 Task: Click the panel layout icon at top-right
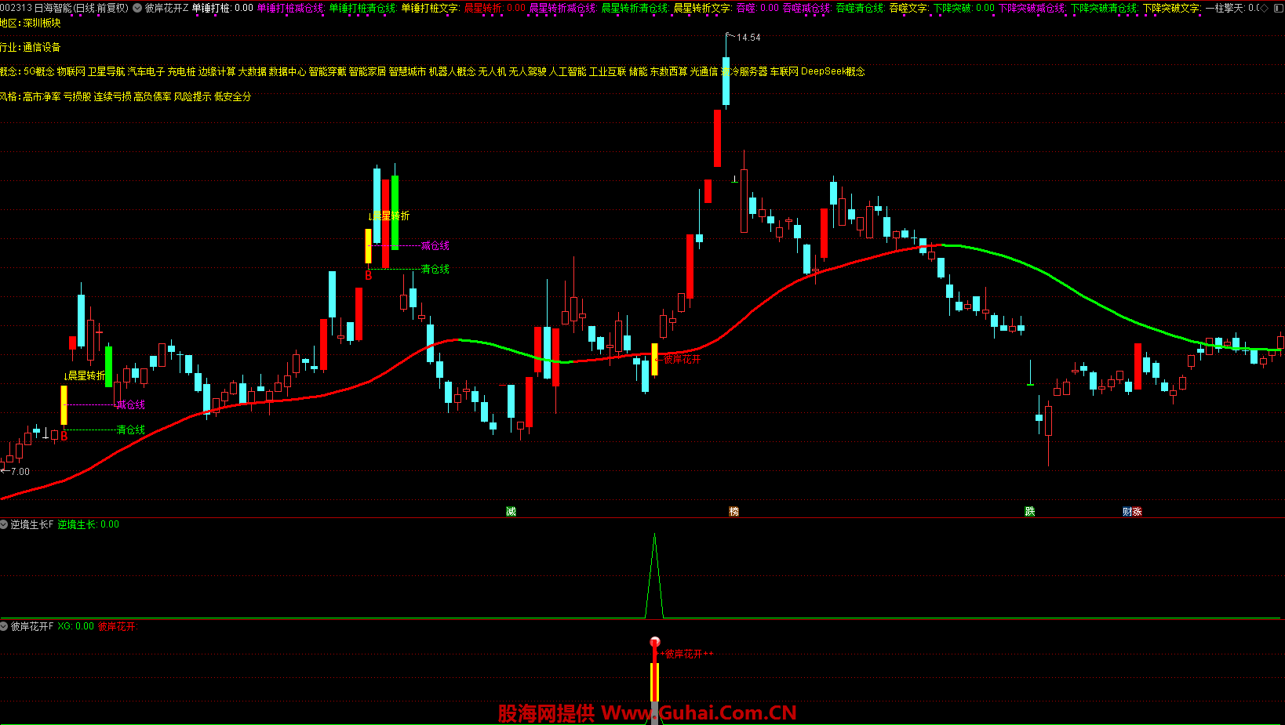(x=1278, y=8)
